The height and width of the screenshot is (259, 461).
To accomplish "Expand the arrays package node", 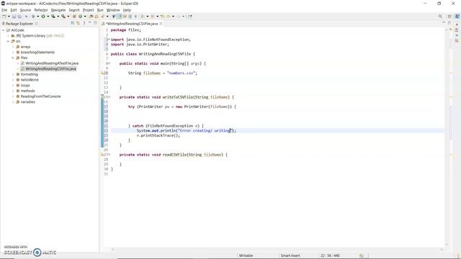I will pos(13,47).
